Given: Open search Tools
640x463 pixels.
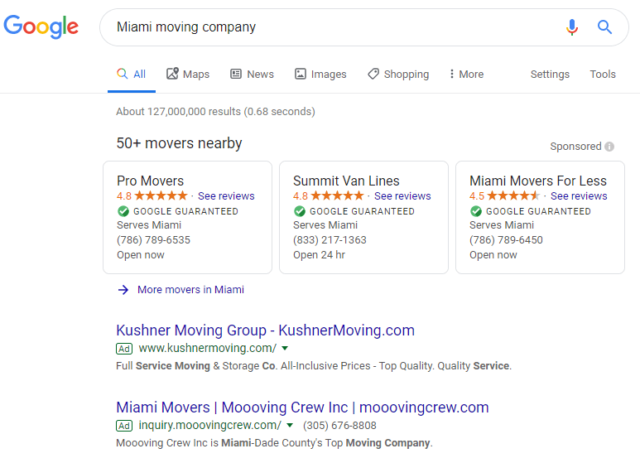Looking at the screenshot, I should (x=603, y=75).
